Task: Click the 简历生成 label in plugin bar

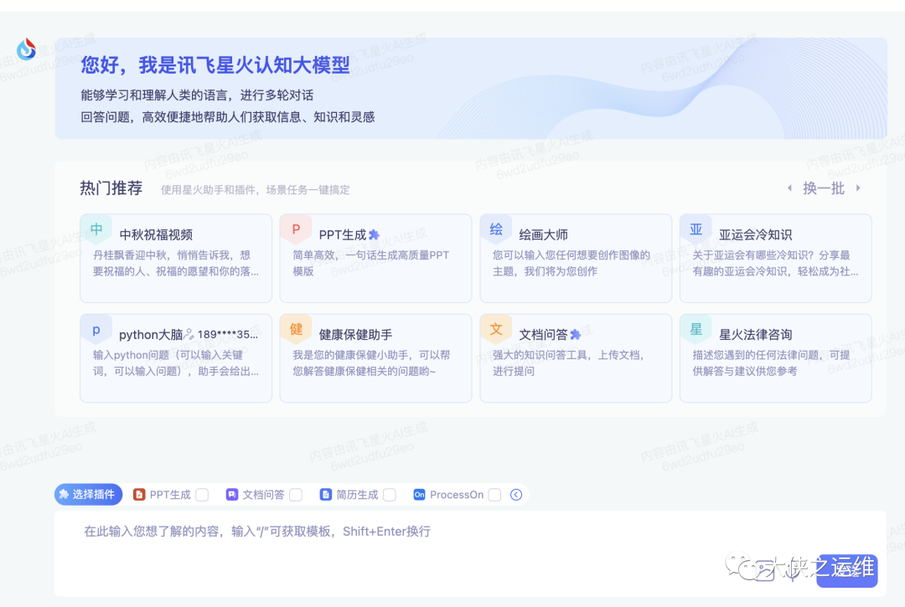Action: pyautogui.click(x=357, y=495)
